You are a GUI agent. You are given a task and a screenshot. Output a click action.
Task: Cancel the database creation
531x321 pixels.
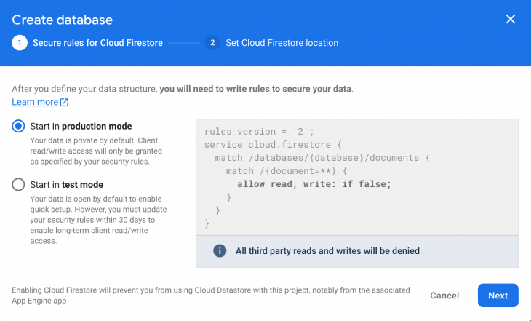click(x=444, y=296)
